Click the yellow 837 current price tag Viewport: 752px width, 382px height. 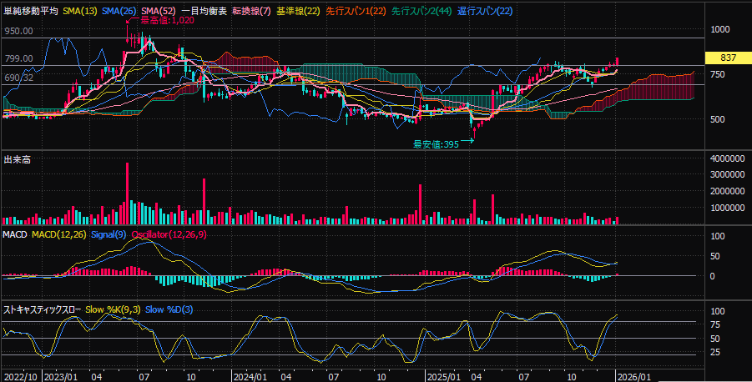(x=727, y=58)
